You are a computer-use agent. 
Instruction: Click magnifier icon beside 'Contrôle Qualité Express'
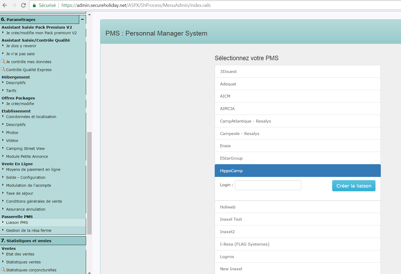pyautogui.click(x=3, y=69)
